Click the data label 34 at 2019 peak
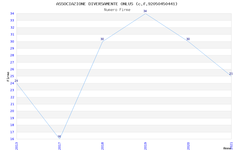Viewport: 234px width, 151px height. coord(145,11)
